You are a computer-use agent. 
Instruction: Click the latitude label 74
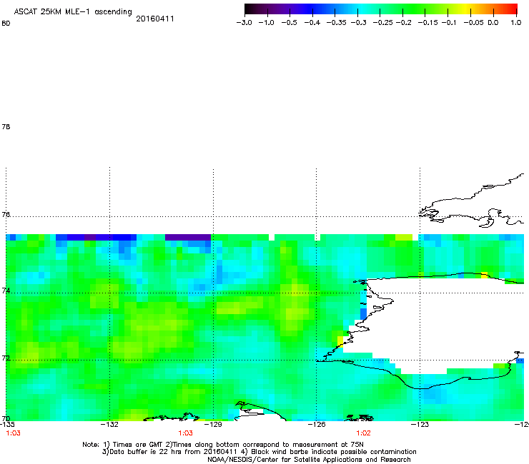click(6, 291)
